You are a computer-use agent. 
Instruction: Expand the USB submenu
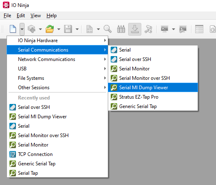tap(58, 69)
